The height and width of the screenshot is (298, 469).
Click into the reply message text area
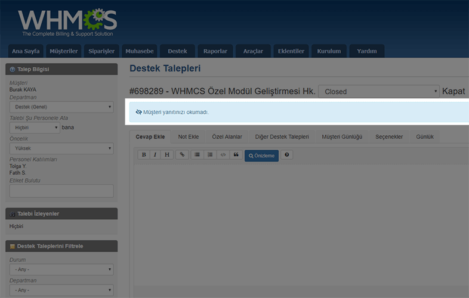point(301,224)
